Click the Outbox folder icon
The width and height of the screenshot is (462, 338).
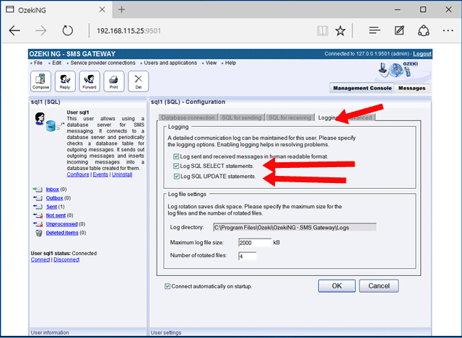coord(38,198)
